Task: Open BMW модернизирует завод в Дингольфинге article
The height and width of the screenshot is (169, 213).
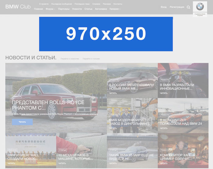Action: pyautogui.click(x=130, y=122)
